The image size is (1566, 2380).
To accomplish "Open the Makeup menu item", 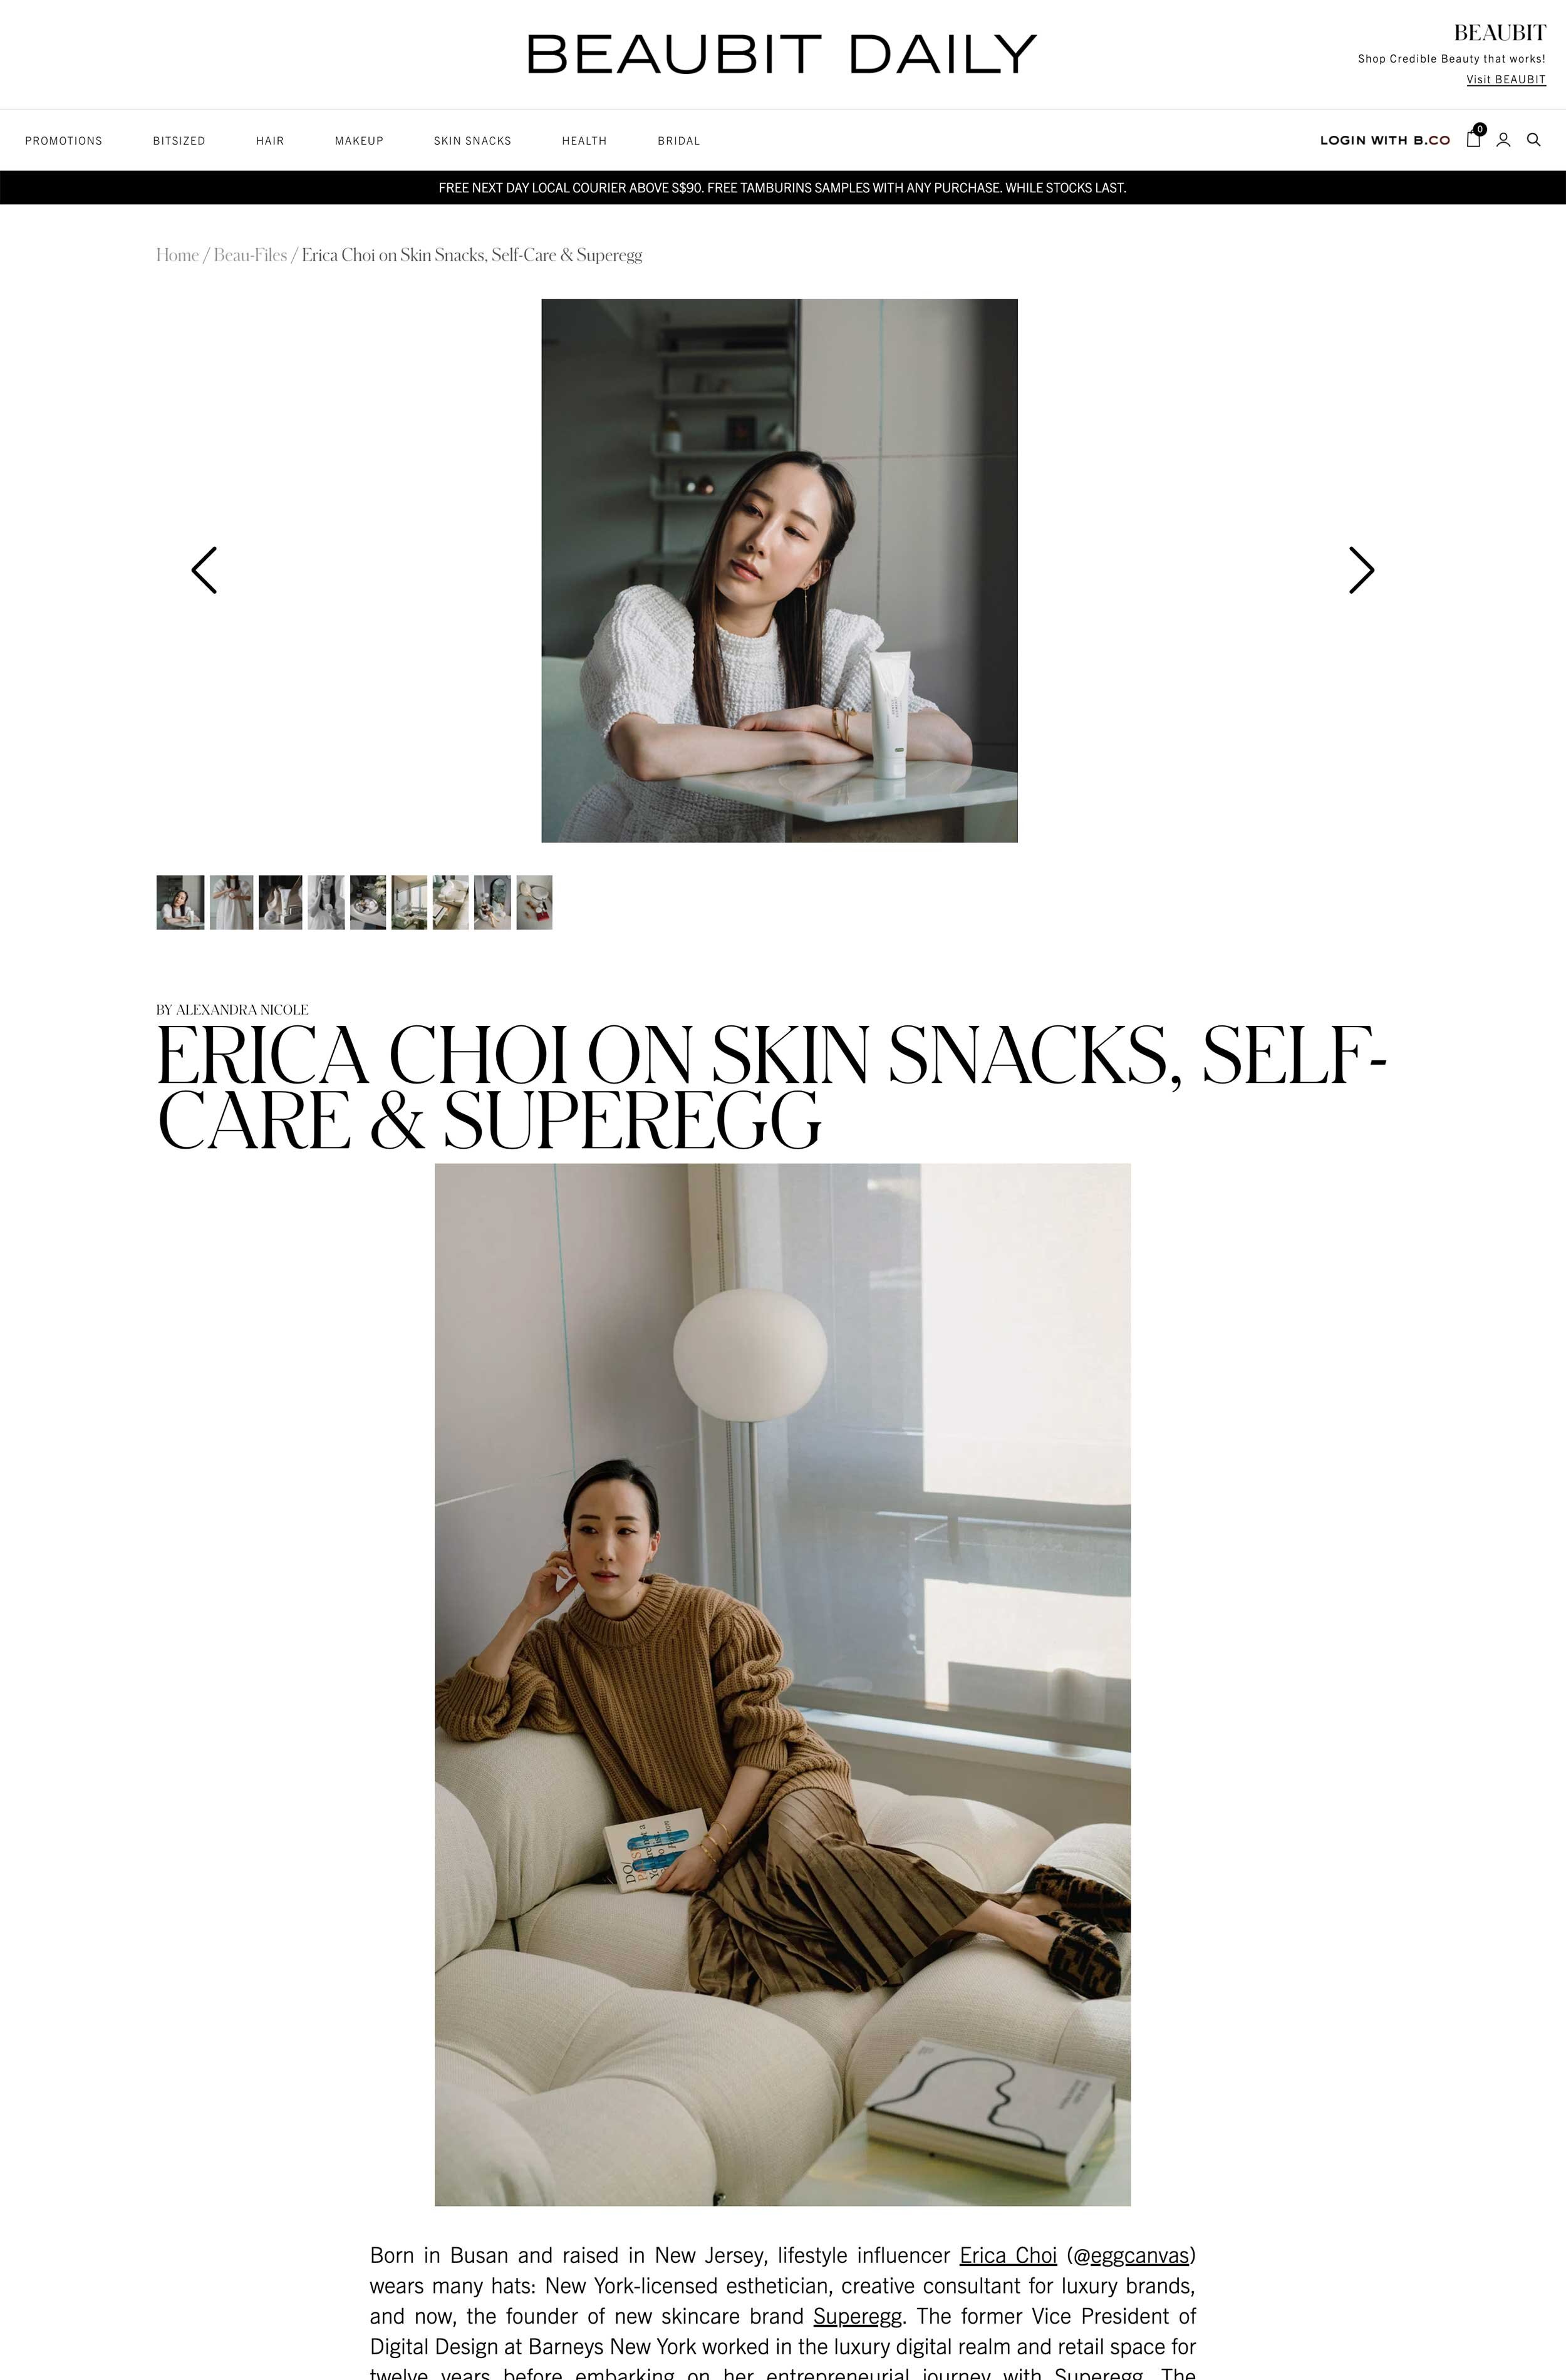I will pyautogui.click(x=359, y=141).
